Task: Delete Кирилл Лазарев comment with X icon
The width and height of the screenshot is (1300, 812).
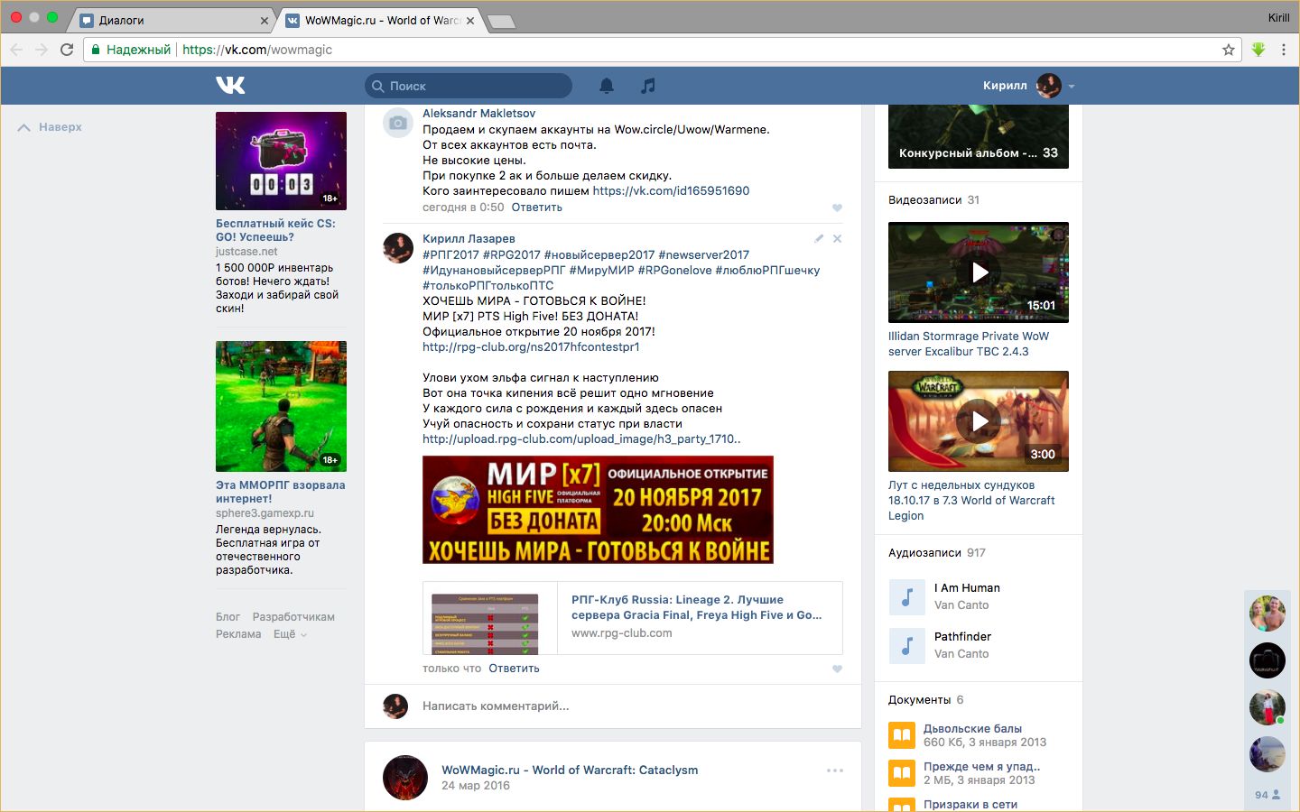Action: pyautogui.click(x=837, y=239)
